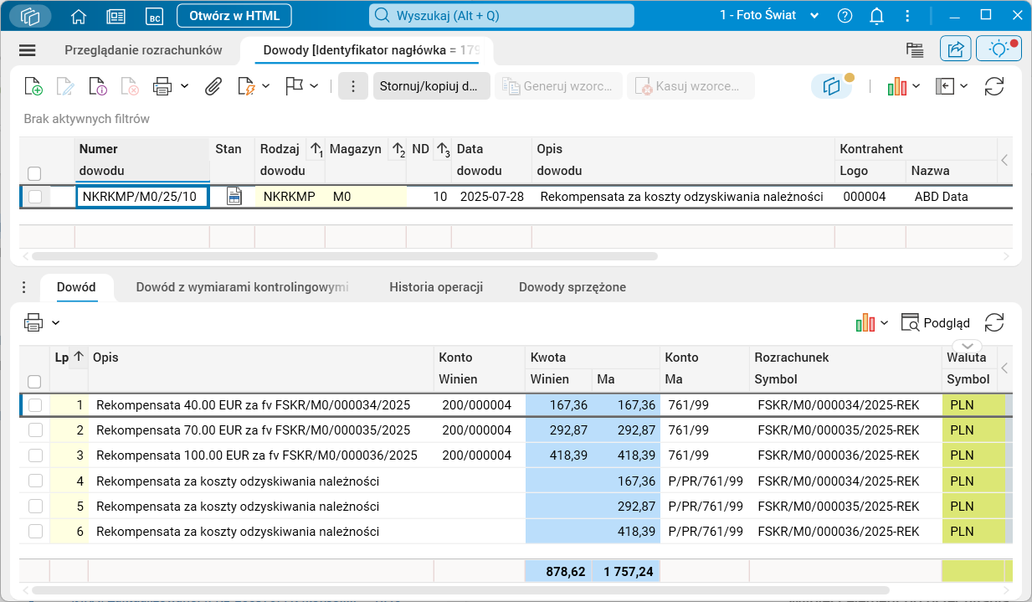Click the paperclip attachments icon
Screen dimensions: 1032x602
[213, 86]
